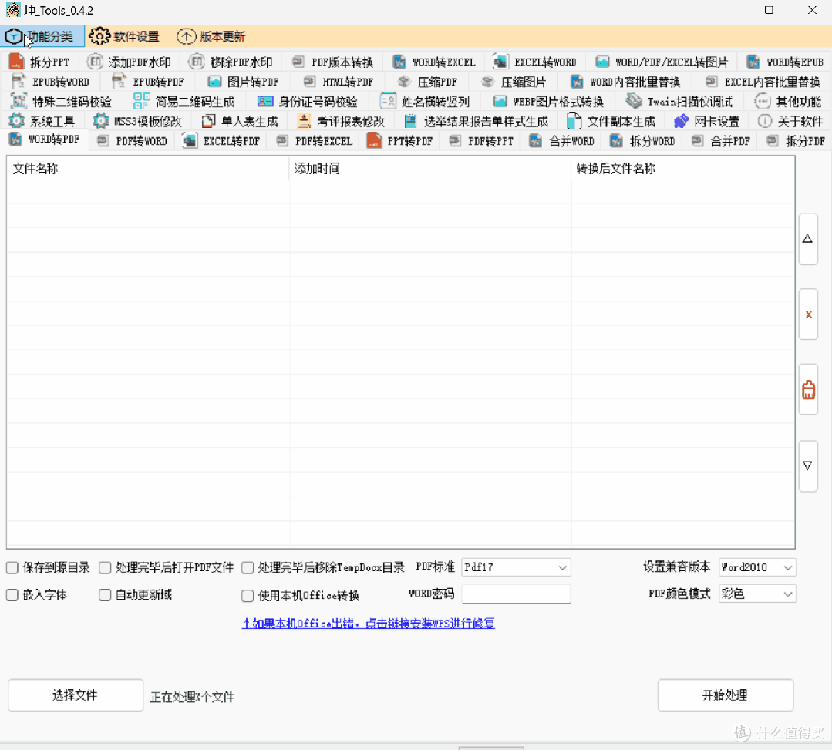832x750 pixels.
Task: Open Twain扫描仪调试 tool
Action: click(679, 101)
